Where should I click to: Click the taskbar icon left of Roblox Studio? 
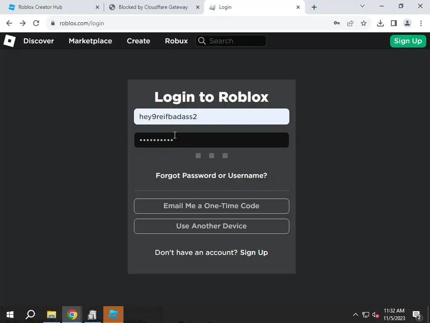pos(92,315)
